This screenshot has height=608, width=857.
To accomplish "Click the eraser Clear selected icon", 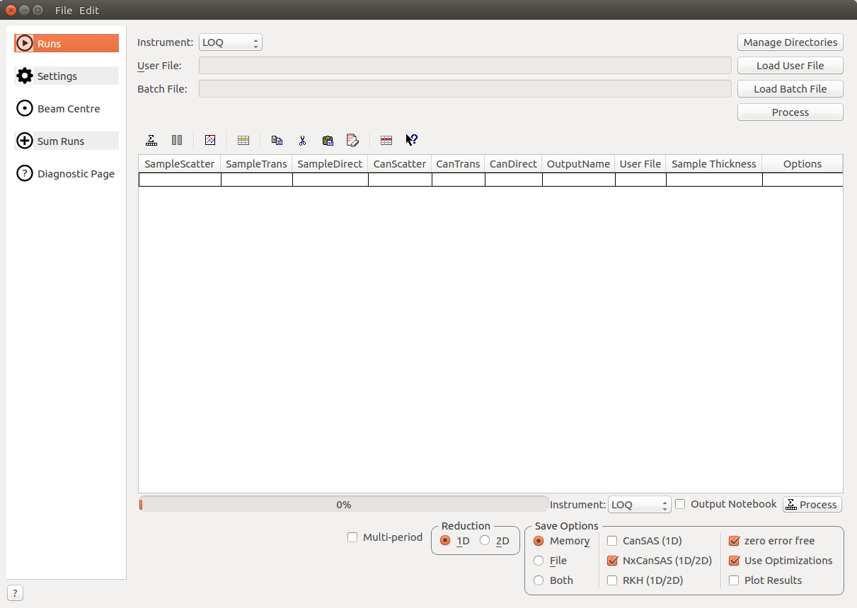I will tap(352, 140).
